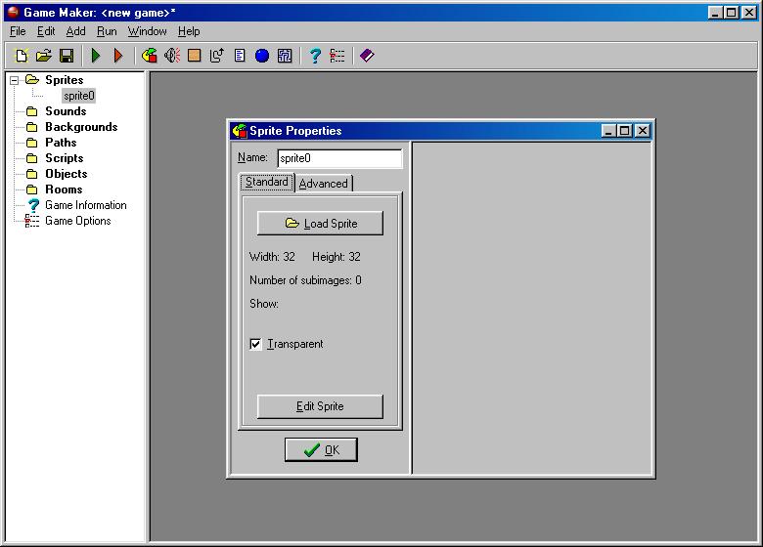This screenshot has height=547, width=763.
Task: Add a script using the document icon
Action: [x=240, y=56]
